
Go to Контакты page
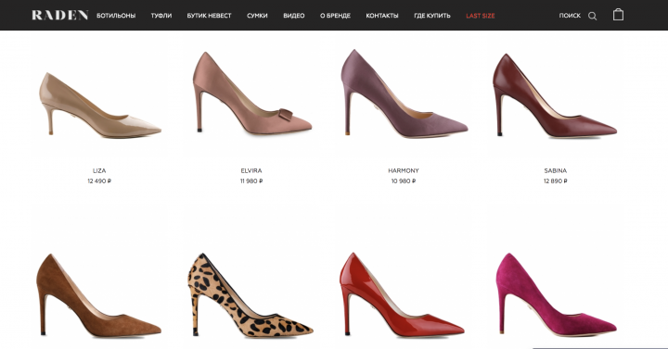(382, 16)
